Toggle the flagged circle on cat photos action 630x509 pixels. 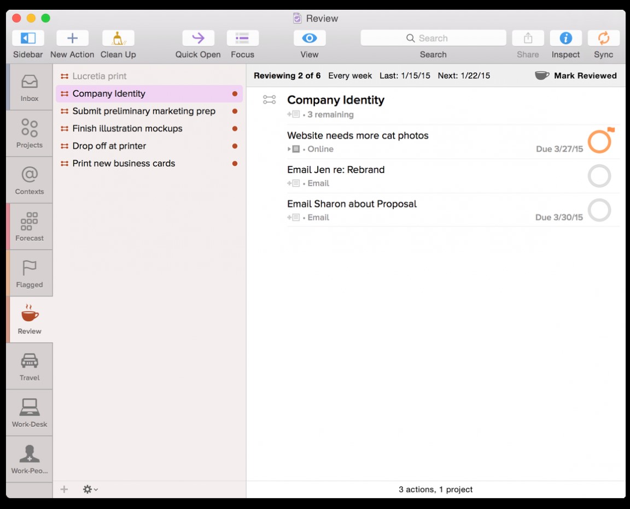[x=600, y=140]
